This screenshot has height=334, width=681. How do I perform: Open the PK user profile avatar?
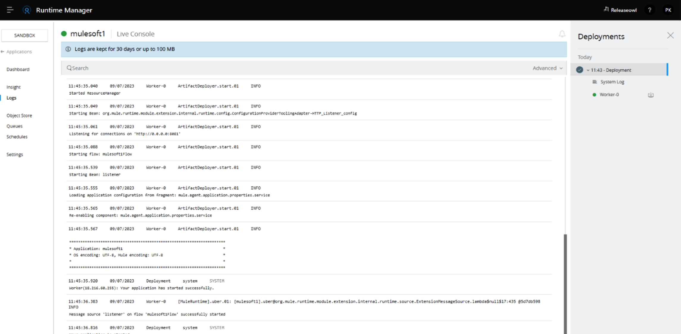[668, 10]
